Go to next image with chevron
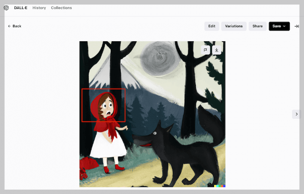Image resolution: width=304 pixels, height=194 pixels. (x=297, y=114)
